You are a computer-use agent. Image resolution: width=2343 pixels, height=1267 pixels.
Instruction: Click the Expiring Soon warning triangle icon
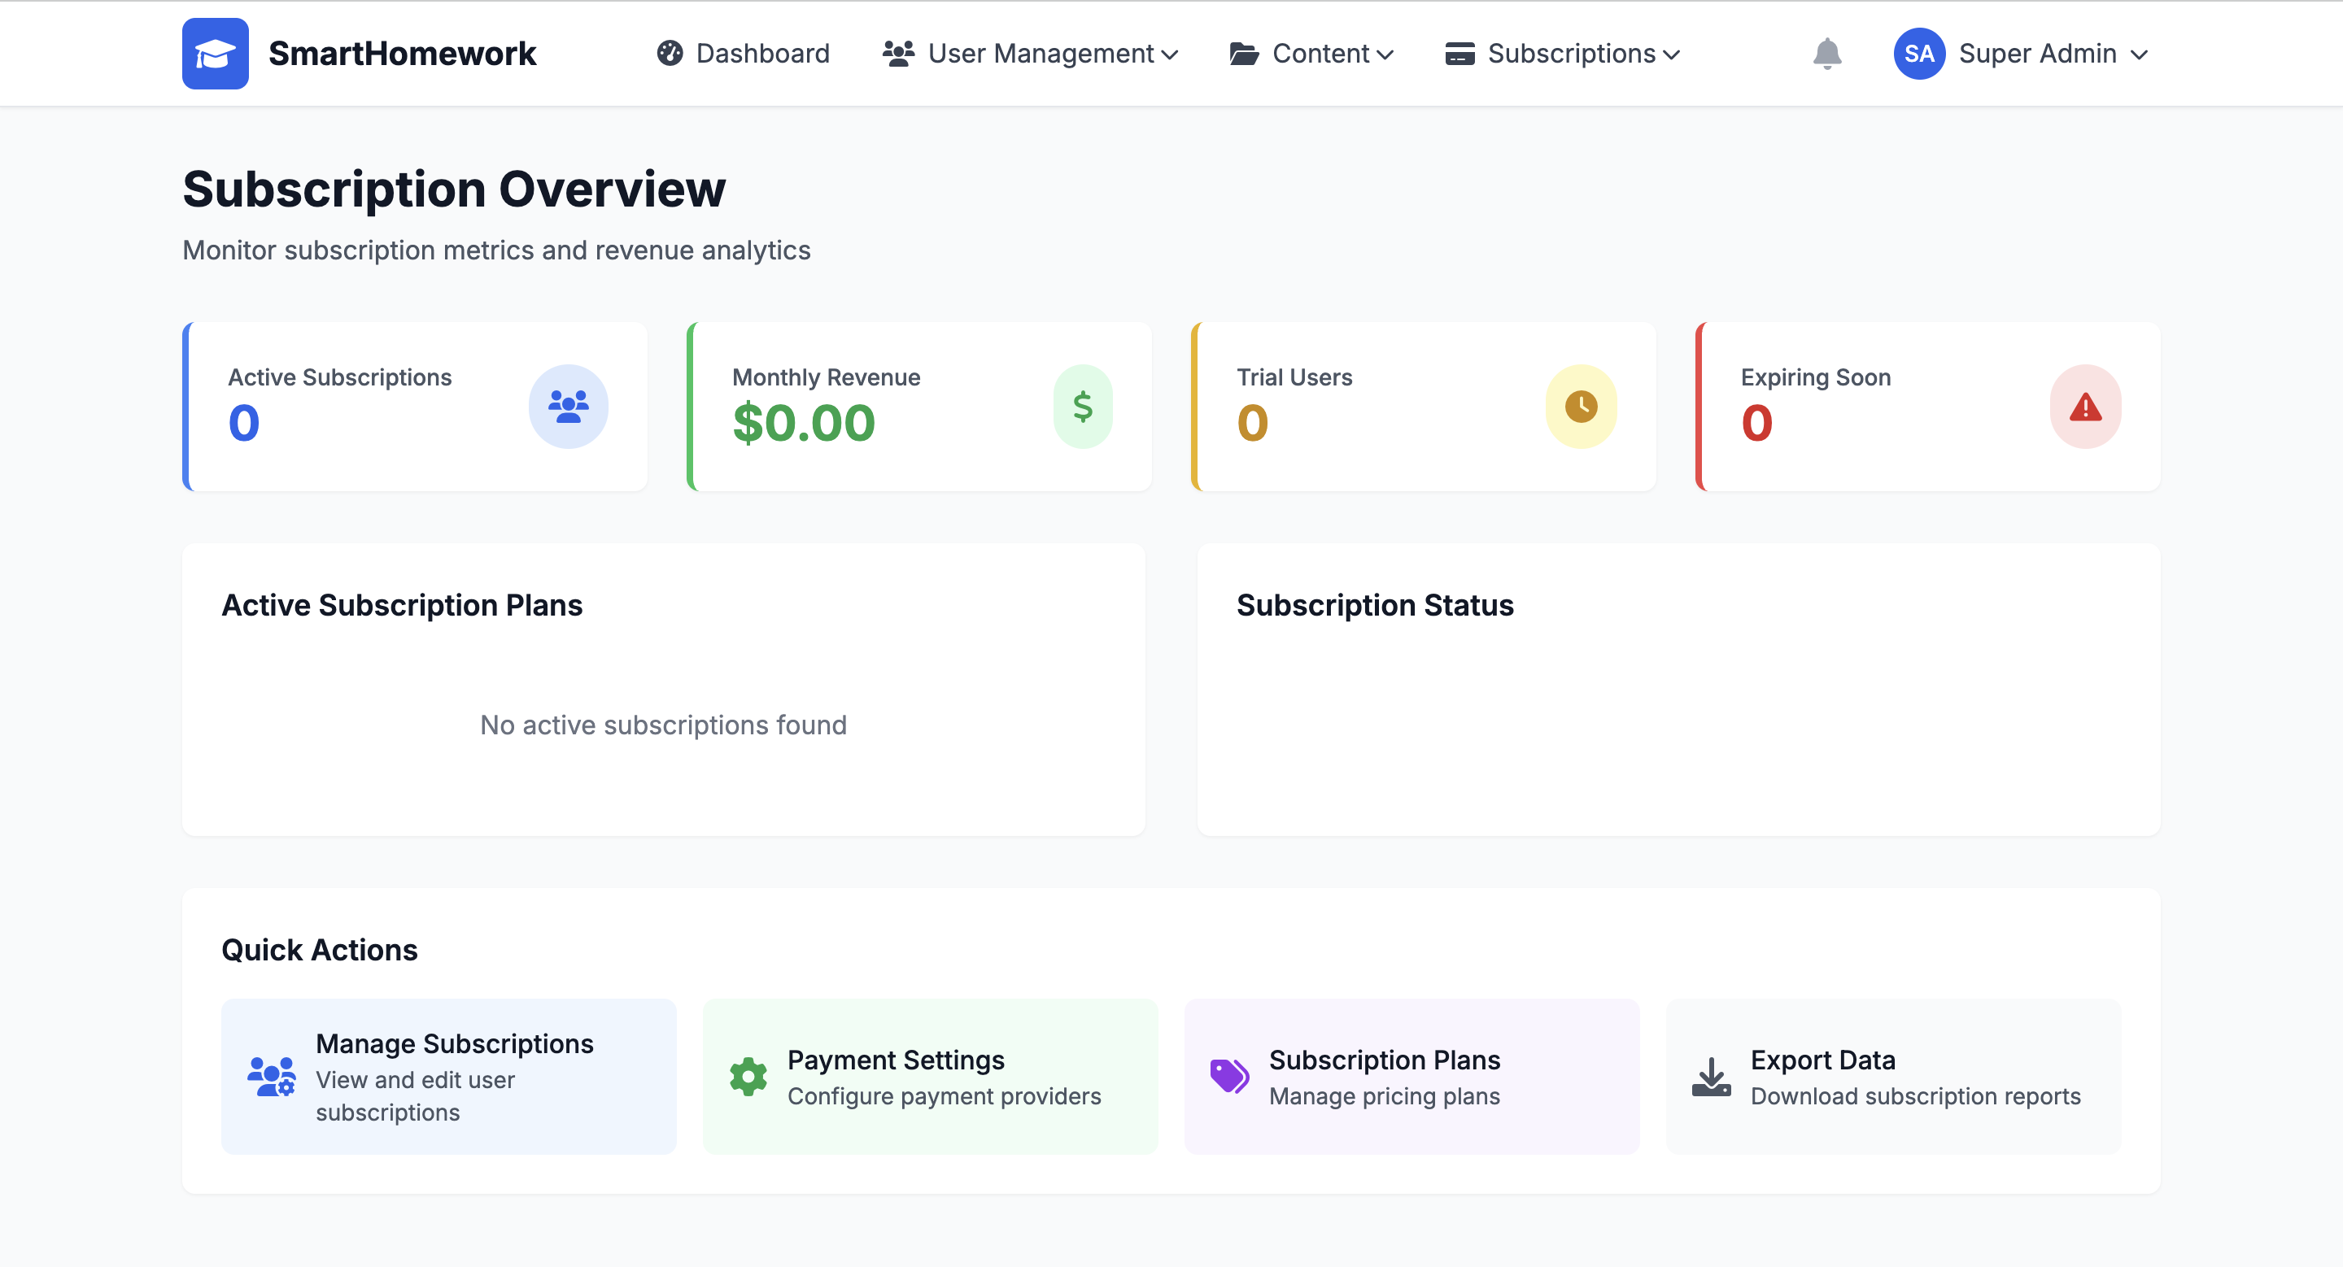coord(2084,407)
